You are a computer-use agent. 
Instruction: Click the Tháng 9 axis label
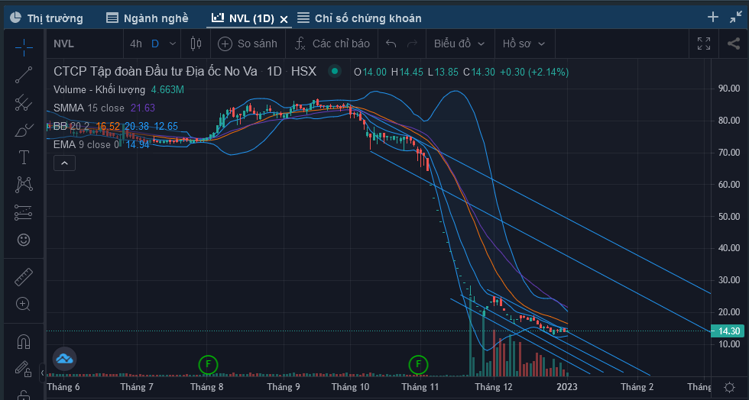point(284,386)
